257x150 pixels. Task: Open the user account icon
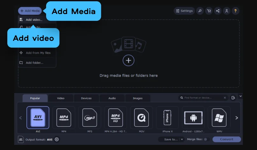[x=226, y=11]
